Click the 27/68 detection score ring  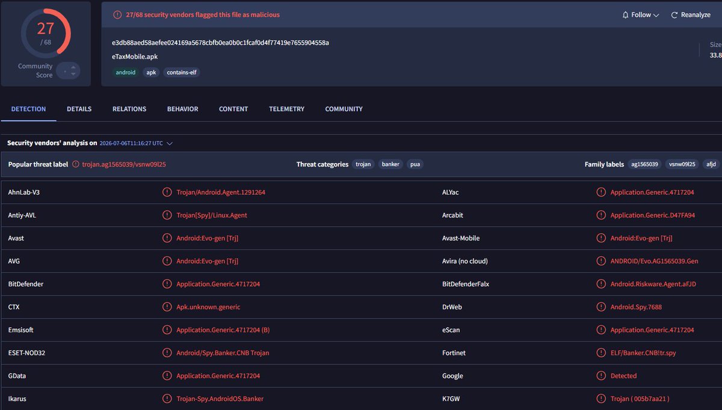46,32
